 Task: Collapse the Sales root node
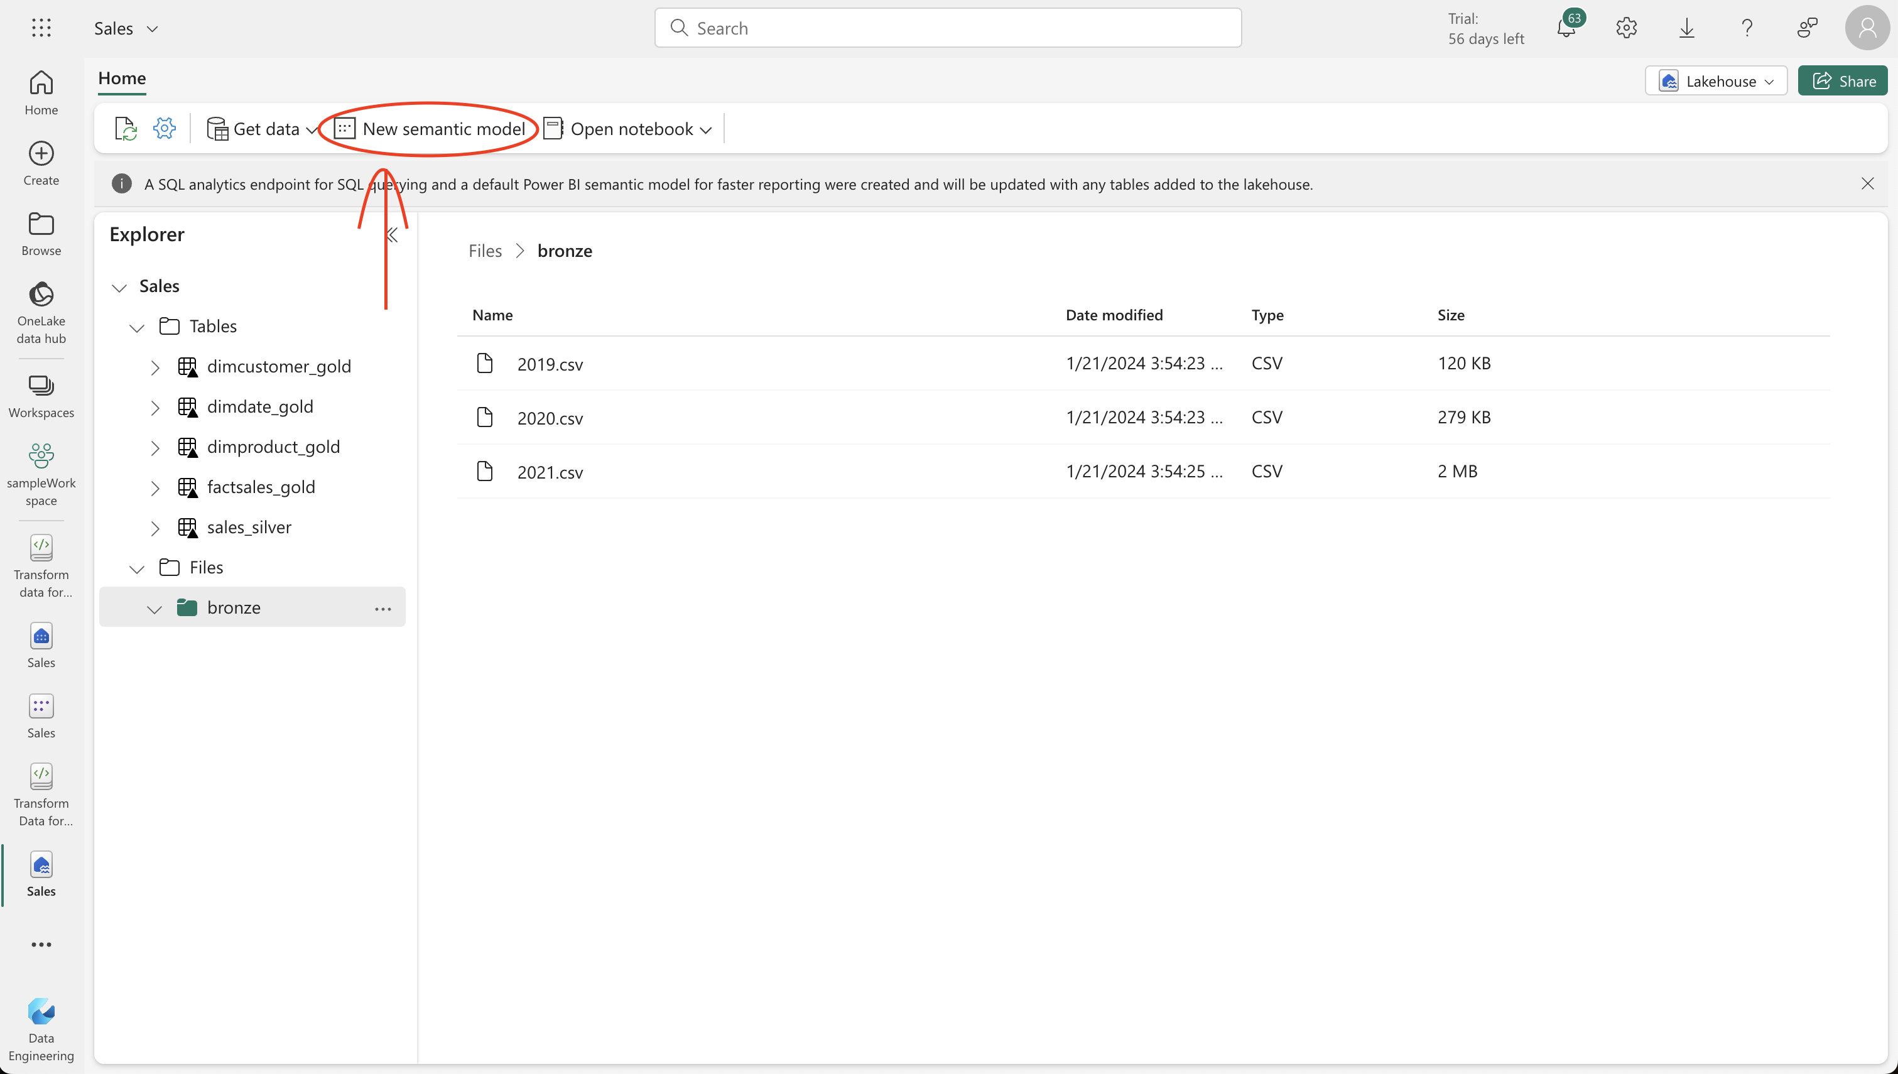pos(119,287)
